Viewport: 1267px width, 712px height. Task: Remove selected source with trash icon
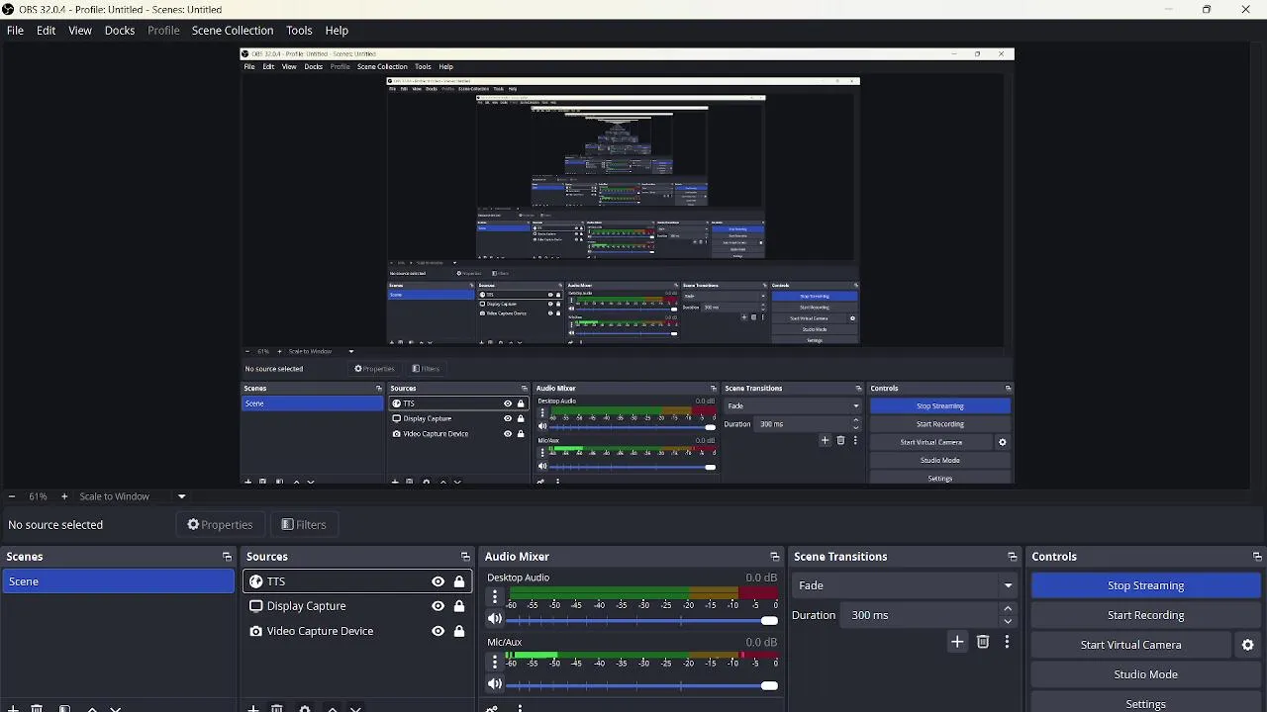(x=277, y=708)
